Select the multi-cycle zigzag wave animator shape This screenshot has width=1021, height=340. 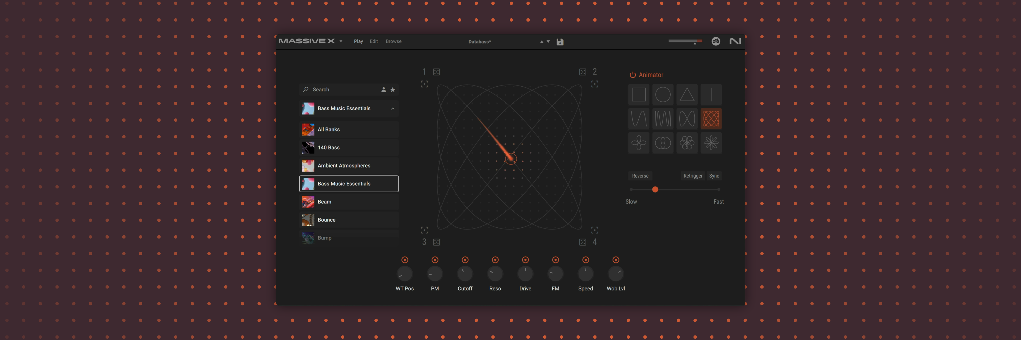[663, 119]
